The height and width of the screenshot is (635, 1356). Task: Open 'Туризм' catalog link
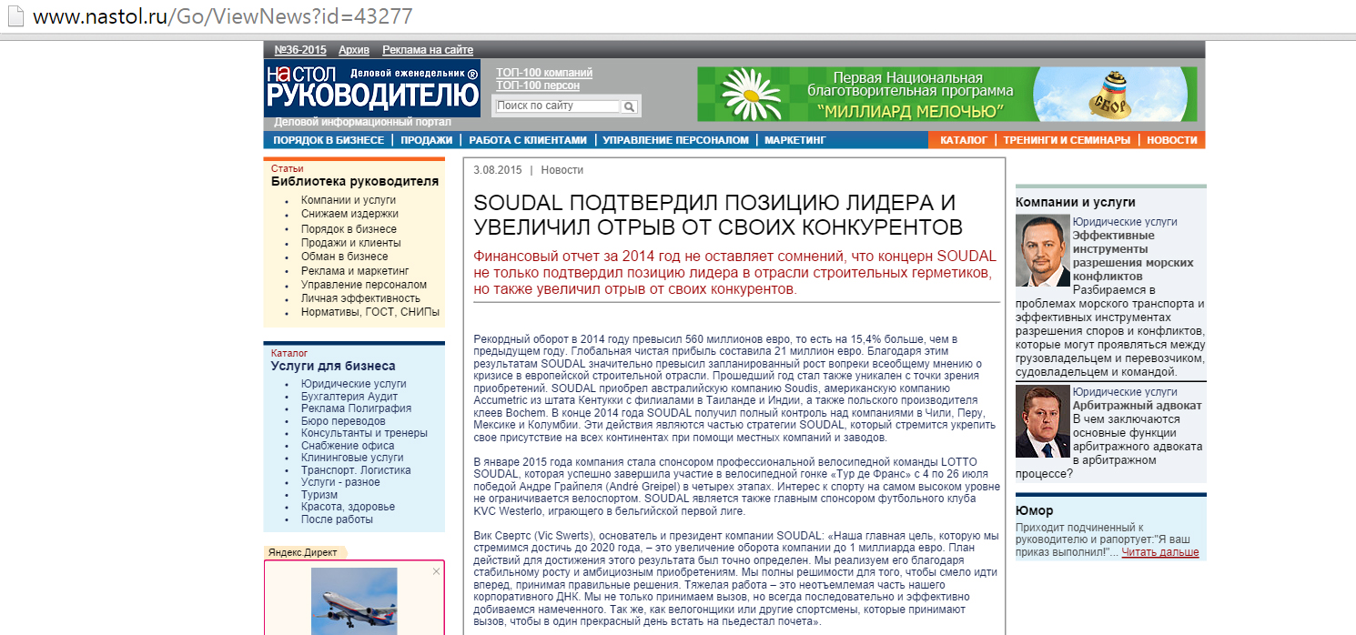tap(319, 495)
